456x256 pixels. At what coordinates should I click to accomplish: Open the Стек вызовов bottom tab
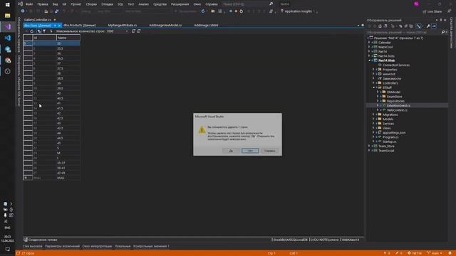(x=32, y=246)
